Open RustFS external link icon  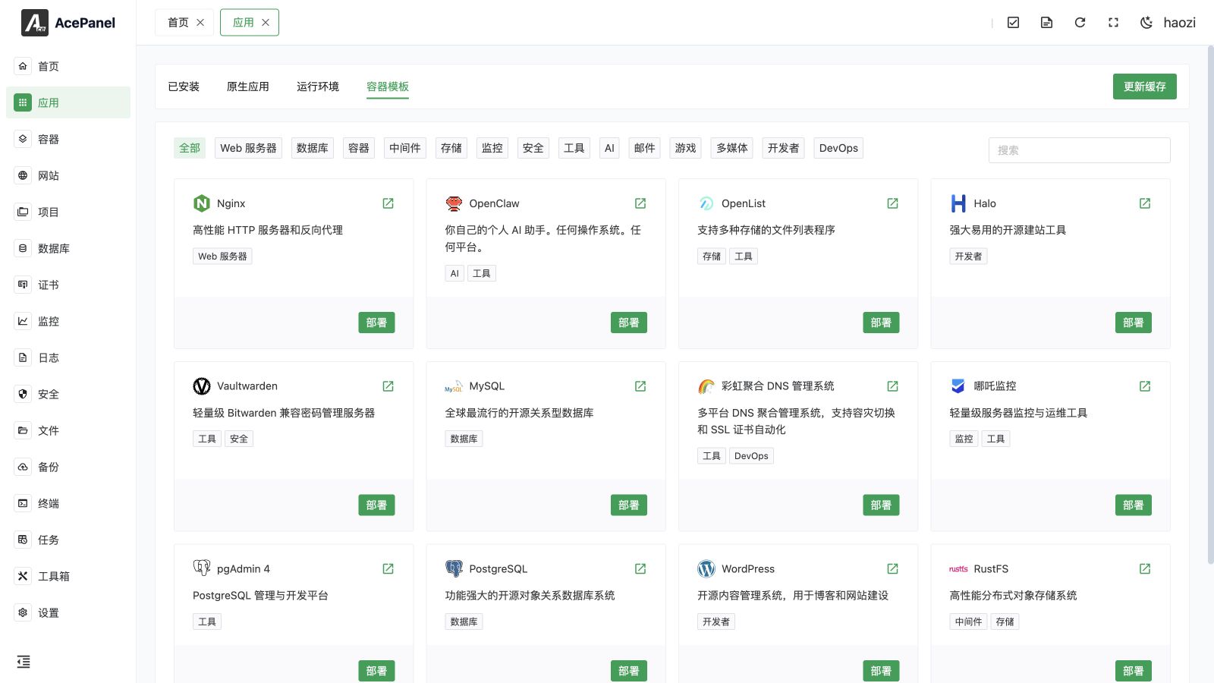coord(1145,568)
